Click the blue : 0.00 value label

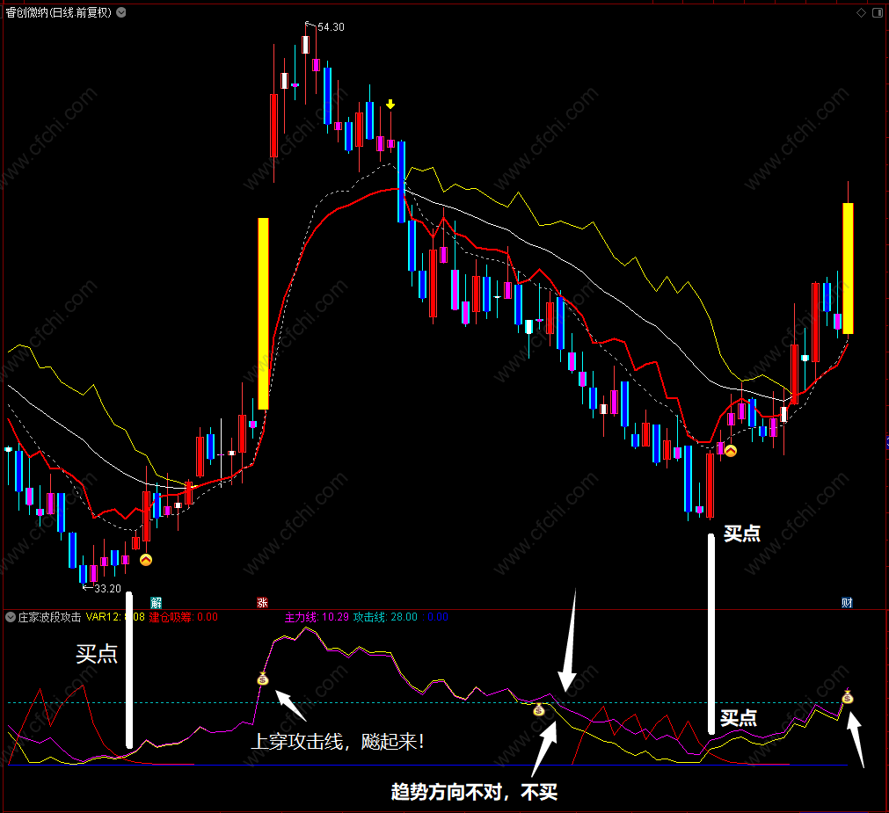[x=435, y=617]
